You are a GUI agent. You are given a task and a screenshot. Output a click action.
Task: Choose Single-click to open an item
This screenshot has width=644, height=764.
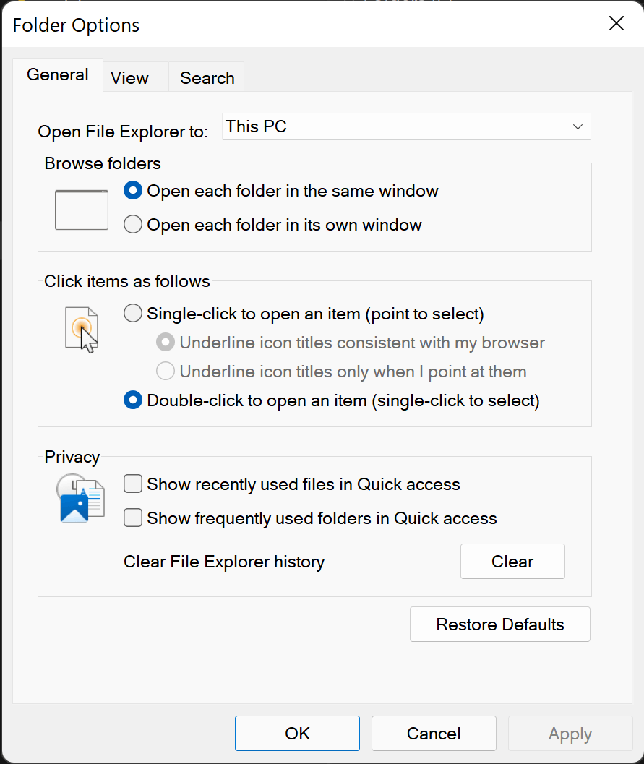coord(133,314)
